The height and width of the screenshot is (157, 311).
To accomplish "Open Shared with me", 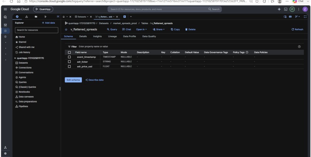I will coord(25,47).
